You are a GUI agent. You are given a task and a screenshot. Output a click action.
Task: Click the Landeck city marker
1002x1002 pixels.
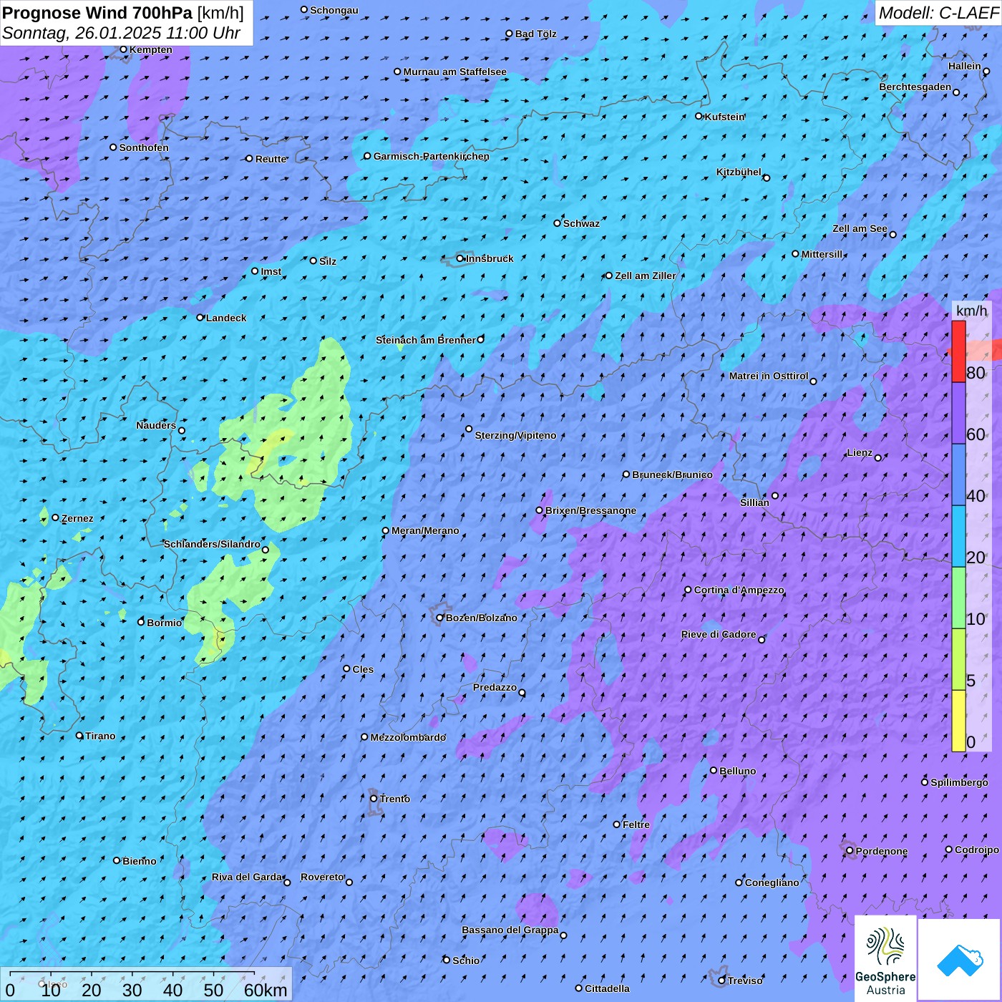pyautogui.click(x=200, y=317)
